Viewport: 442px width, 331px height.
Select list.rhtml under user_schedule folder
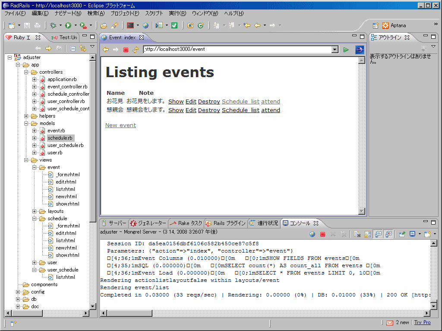click(66, 277)
